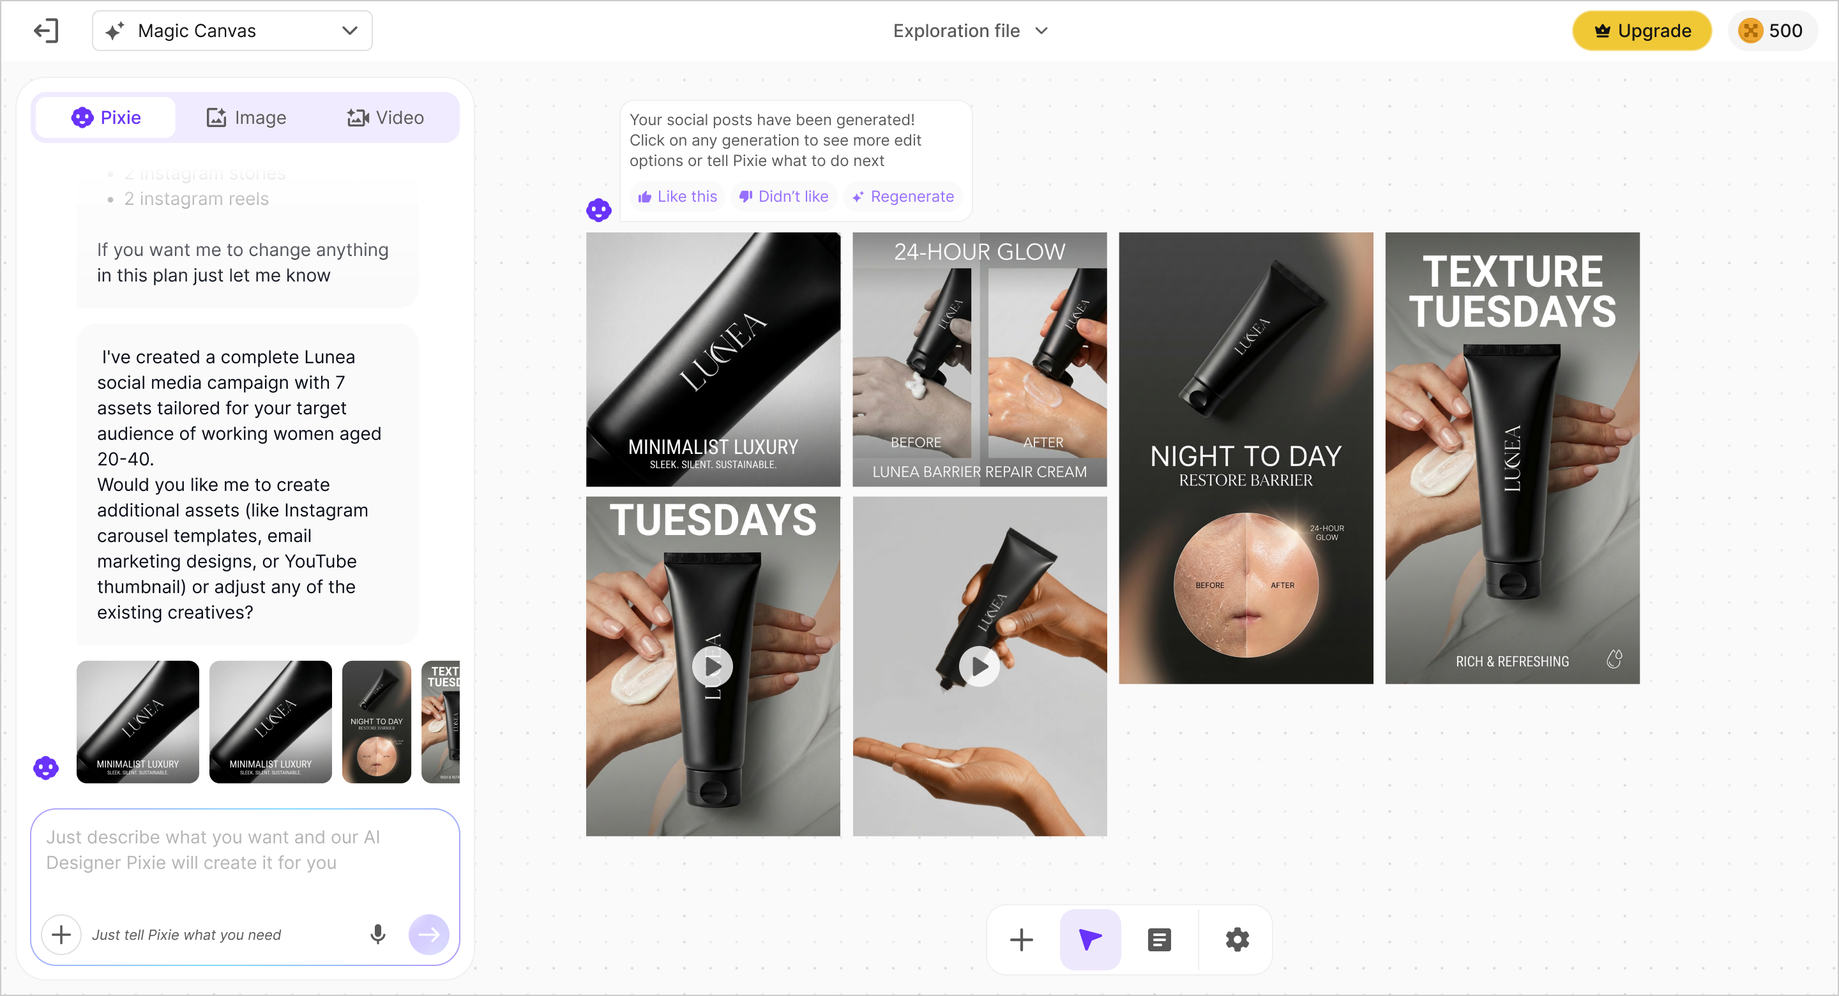Click the Upgrade button
This screenshot has width=1839, height=996.
pyautogui.click(x=1641, y=31)
